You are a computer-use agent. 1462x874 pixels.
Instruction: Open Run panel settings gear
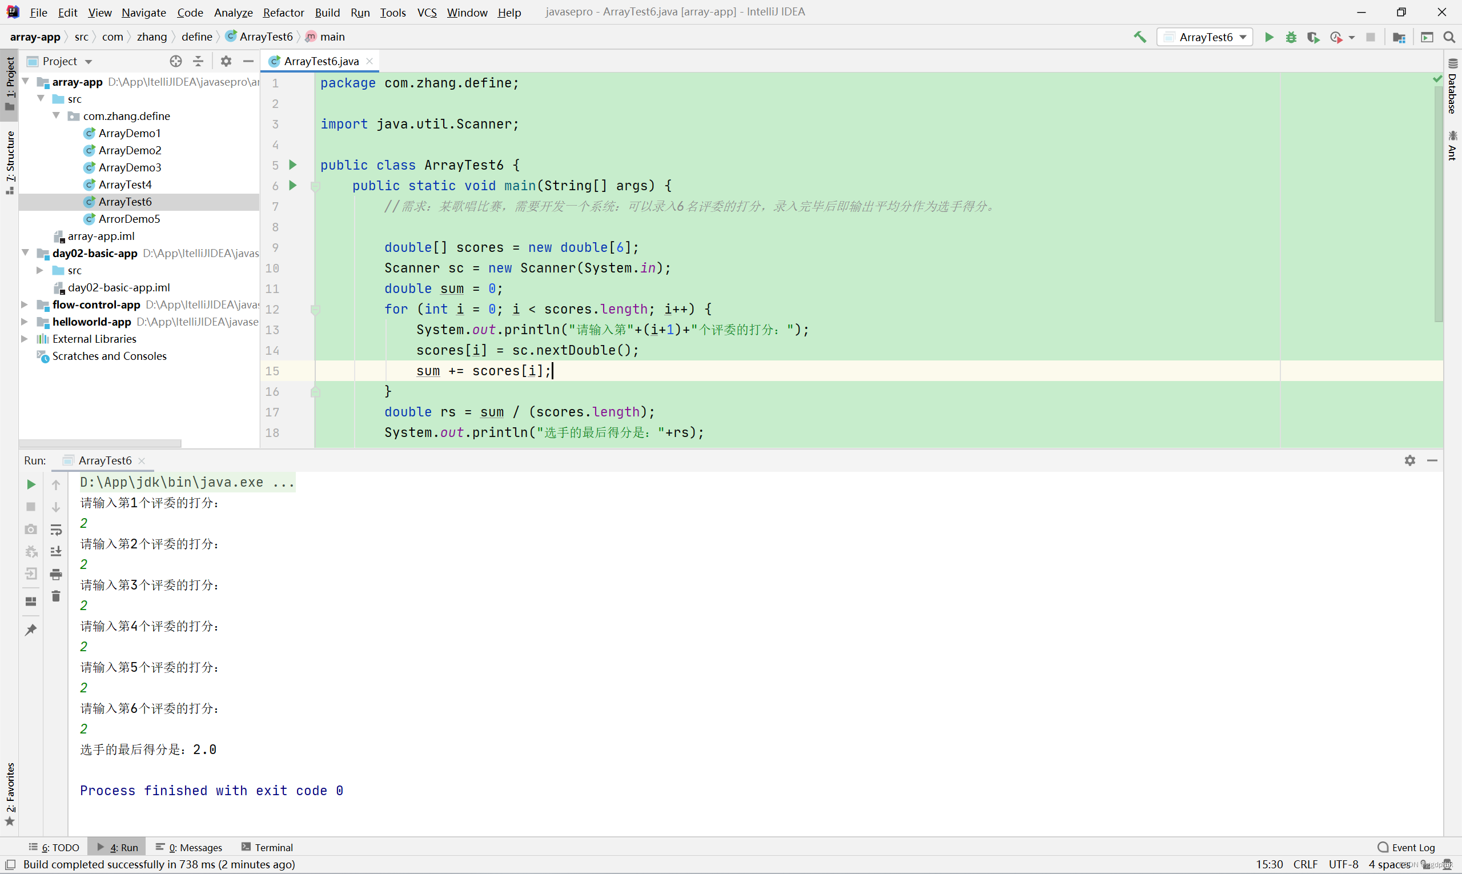pos(1409,460)
